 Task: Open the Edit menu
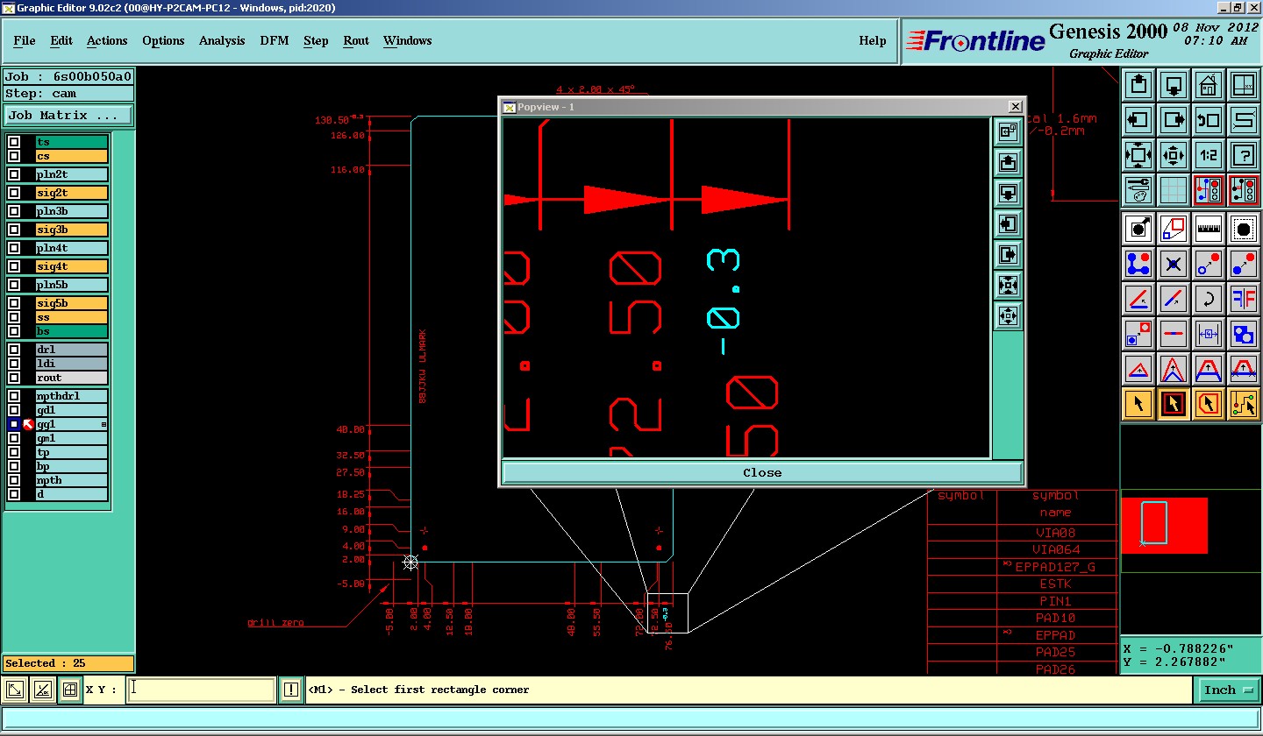pos(61,40)
